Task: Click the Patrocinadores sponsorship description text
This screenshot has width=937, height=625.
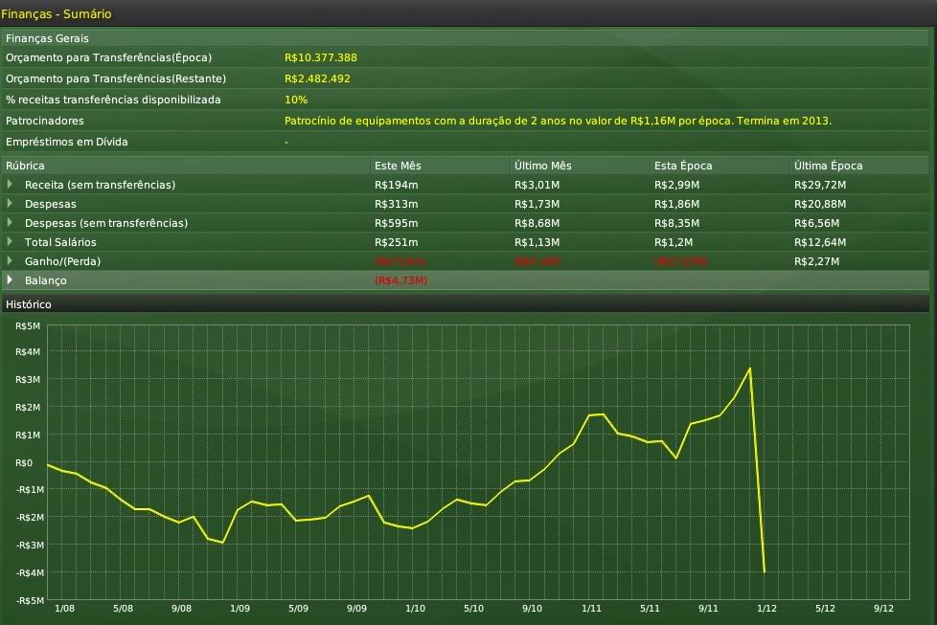Action: pyautogui.click(x=558, y=121)
